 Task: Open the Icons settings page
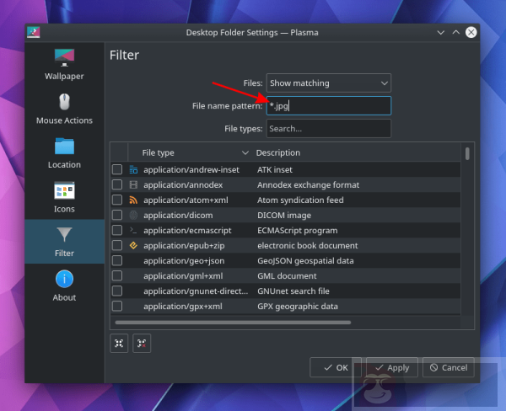pyautogui.click(x=64, y=197)
